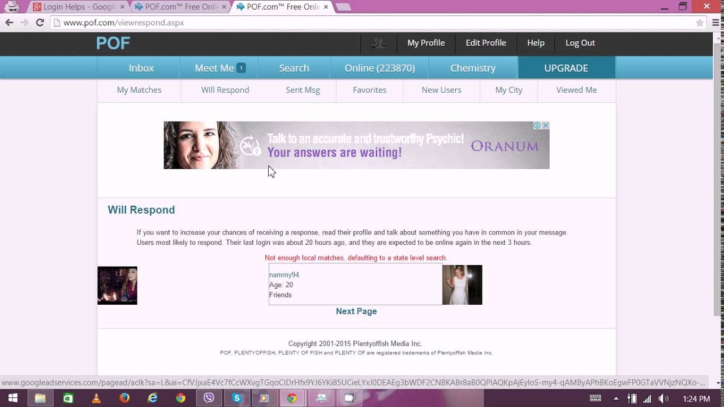Open the Help page
Viewport: 724px width, 407px height.
tap(536, 43)
